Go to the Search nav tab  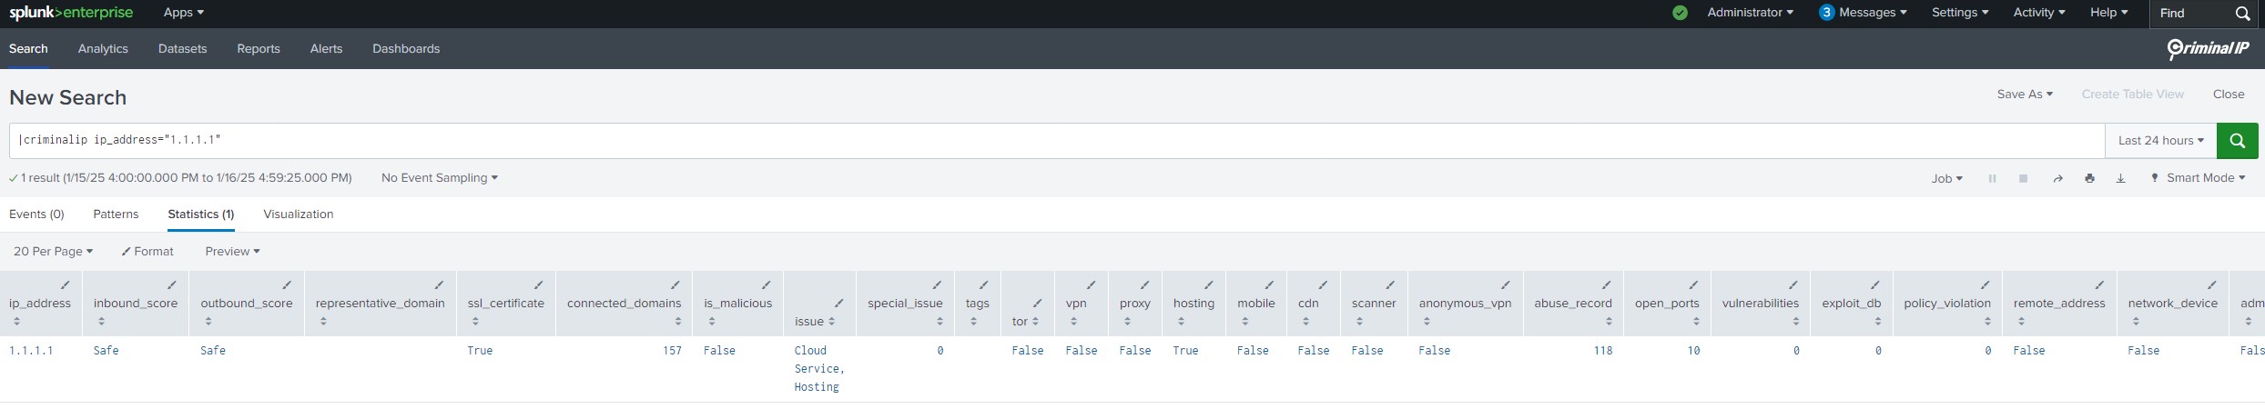coord(28,49)
